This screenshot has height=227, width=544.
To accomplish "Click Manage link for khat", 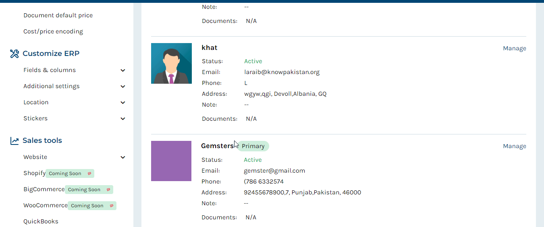I will coord(515,48).
